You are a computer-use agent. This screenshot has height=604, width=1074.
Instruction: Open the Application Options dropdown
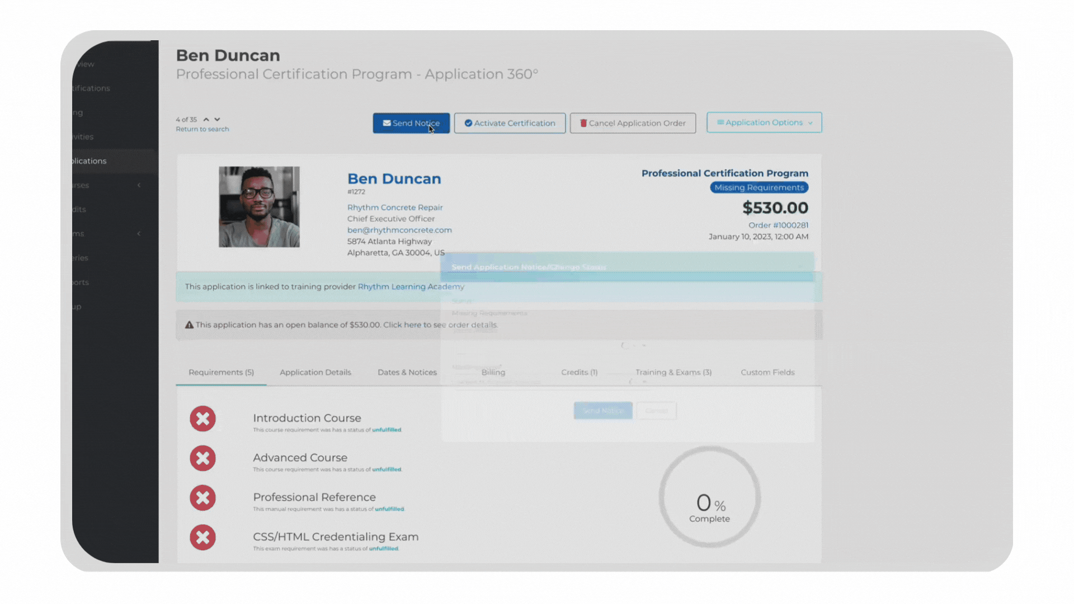pos(764,122)
